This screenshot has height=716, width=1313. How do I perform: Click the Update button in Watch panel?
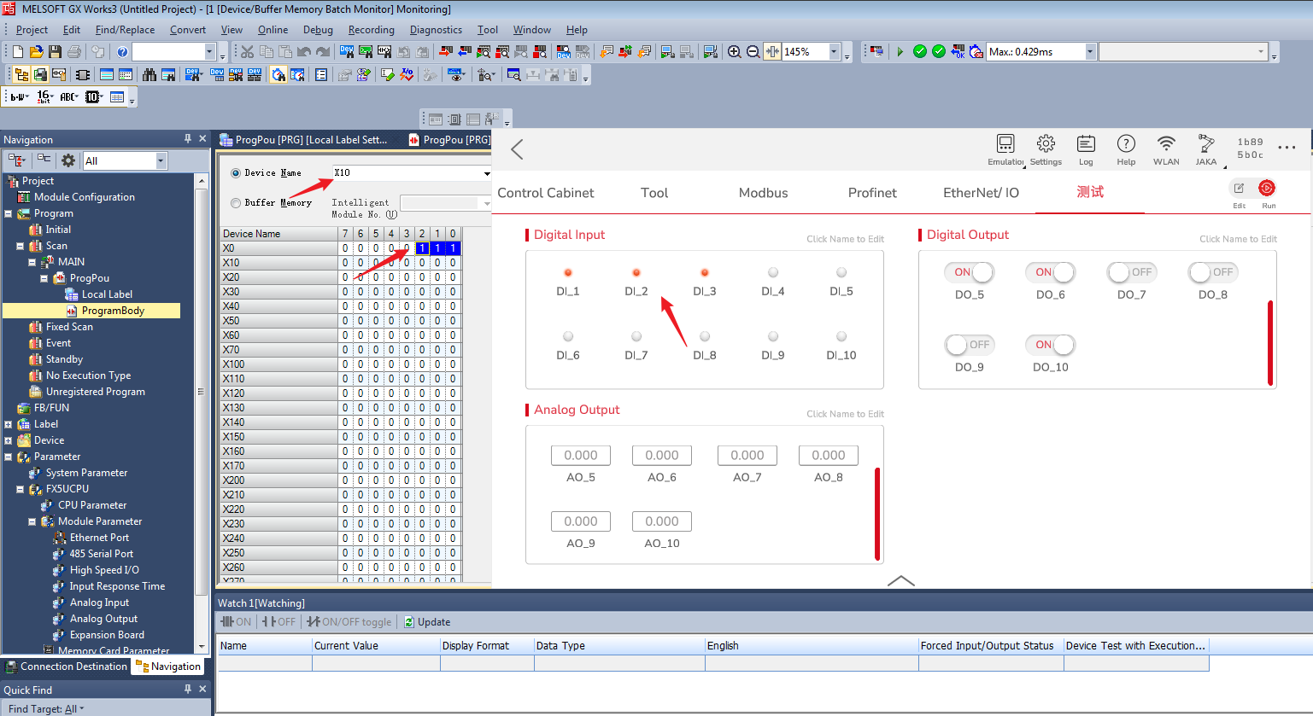427,622
